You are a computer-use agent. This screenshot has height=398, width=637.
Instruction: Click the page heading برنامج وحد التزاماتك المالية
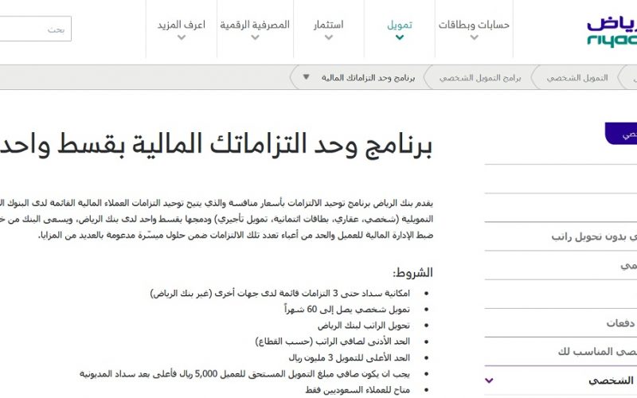coord(216,145)
